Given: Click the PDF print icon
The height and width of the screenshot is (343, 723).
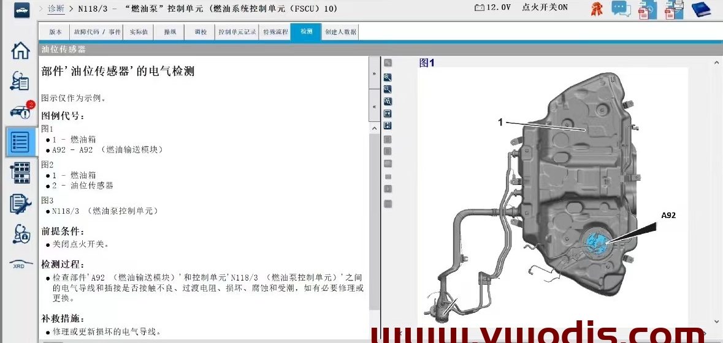Looking at the screenshot, I should pos(674,9).
